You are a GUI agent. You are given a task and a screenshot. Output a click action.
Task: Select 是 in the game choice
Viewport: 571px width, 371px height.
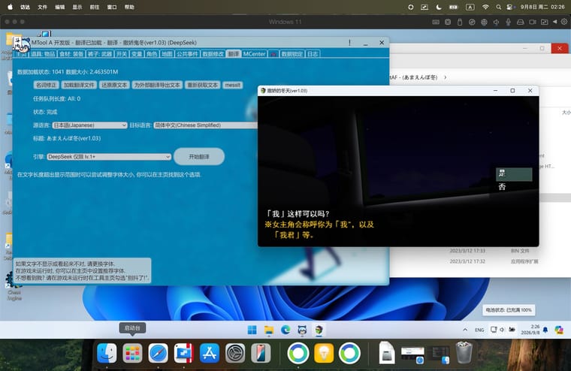tap(514, 174)
